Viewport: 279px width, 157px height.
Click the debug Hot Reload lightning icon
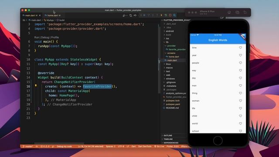point(161,15)
